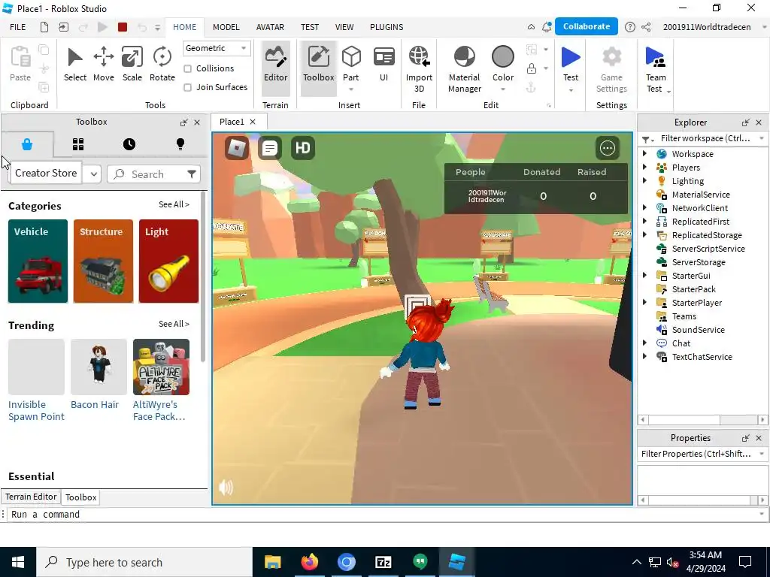Viewport: 770px width, 577px height.
Task: Open Firefox from the taskbar
Action: [x=309, y=562]
